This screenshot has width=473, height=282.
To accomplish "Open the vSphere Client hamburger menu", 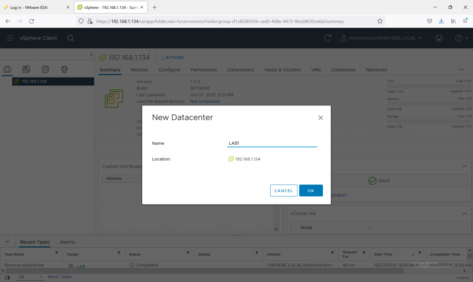I will pos(10,38).
